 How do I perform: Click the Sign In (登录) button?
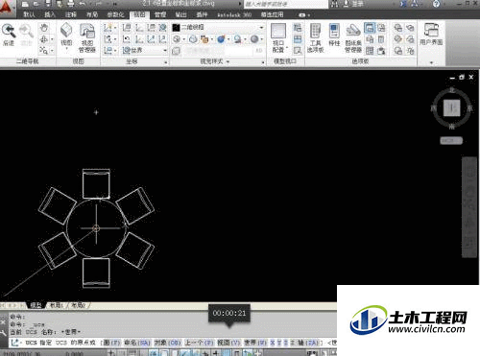(x=354, y=4)
